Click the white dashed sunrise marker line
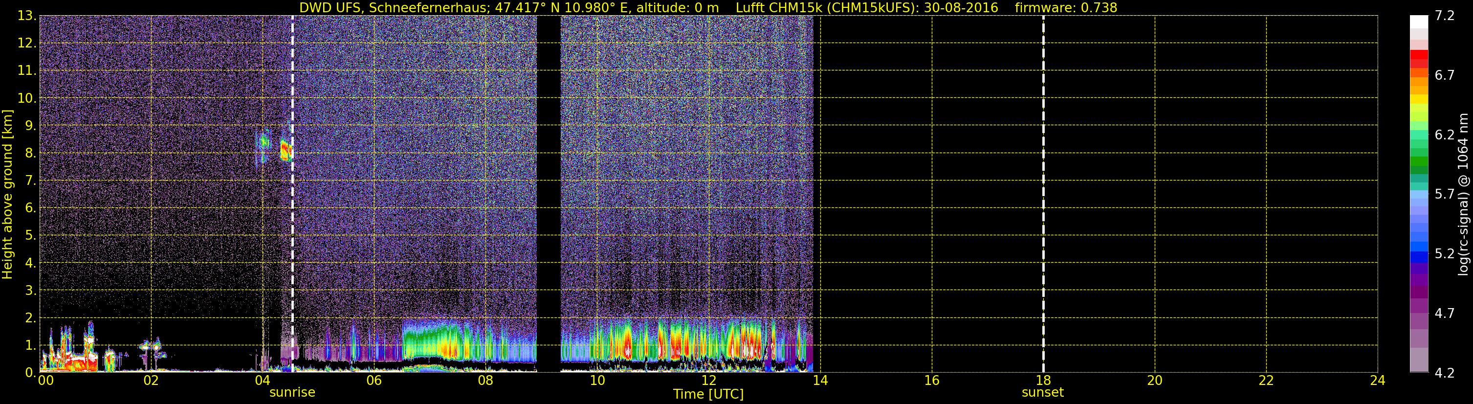Viewport: 1473px width, 404px height. click(292, 194)
